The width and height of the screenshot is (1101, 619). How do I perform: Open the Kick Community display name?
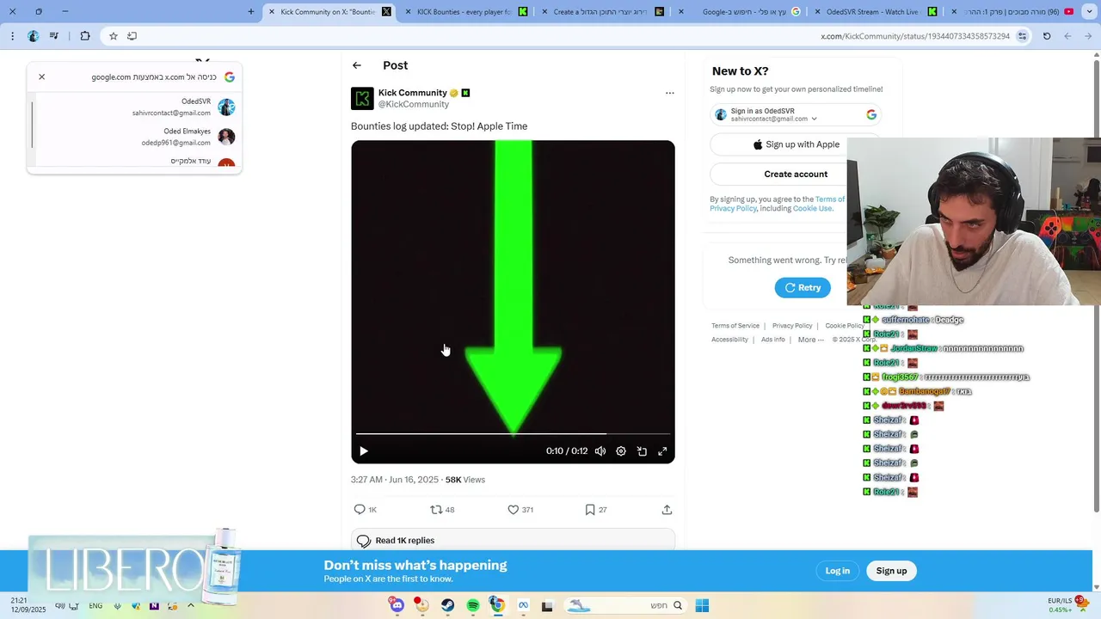[413, 93]
